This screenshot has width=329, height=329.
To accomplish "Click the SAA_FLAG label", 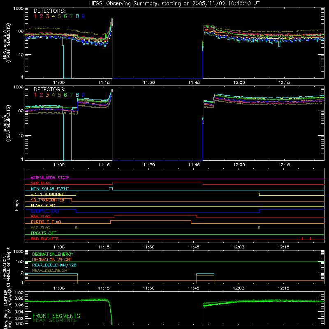I will coord(40,216).
